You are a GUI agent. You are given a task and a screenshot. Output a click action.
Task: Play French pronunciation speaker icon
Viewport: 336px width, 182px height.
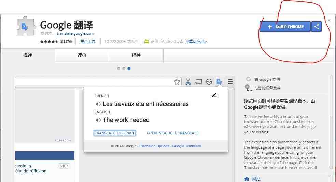tap(98, 104)
